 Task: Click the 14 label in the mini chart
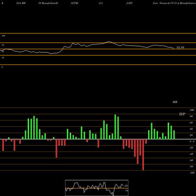(x=127, y=191)
